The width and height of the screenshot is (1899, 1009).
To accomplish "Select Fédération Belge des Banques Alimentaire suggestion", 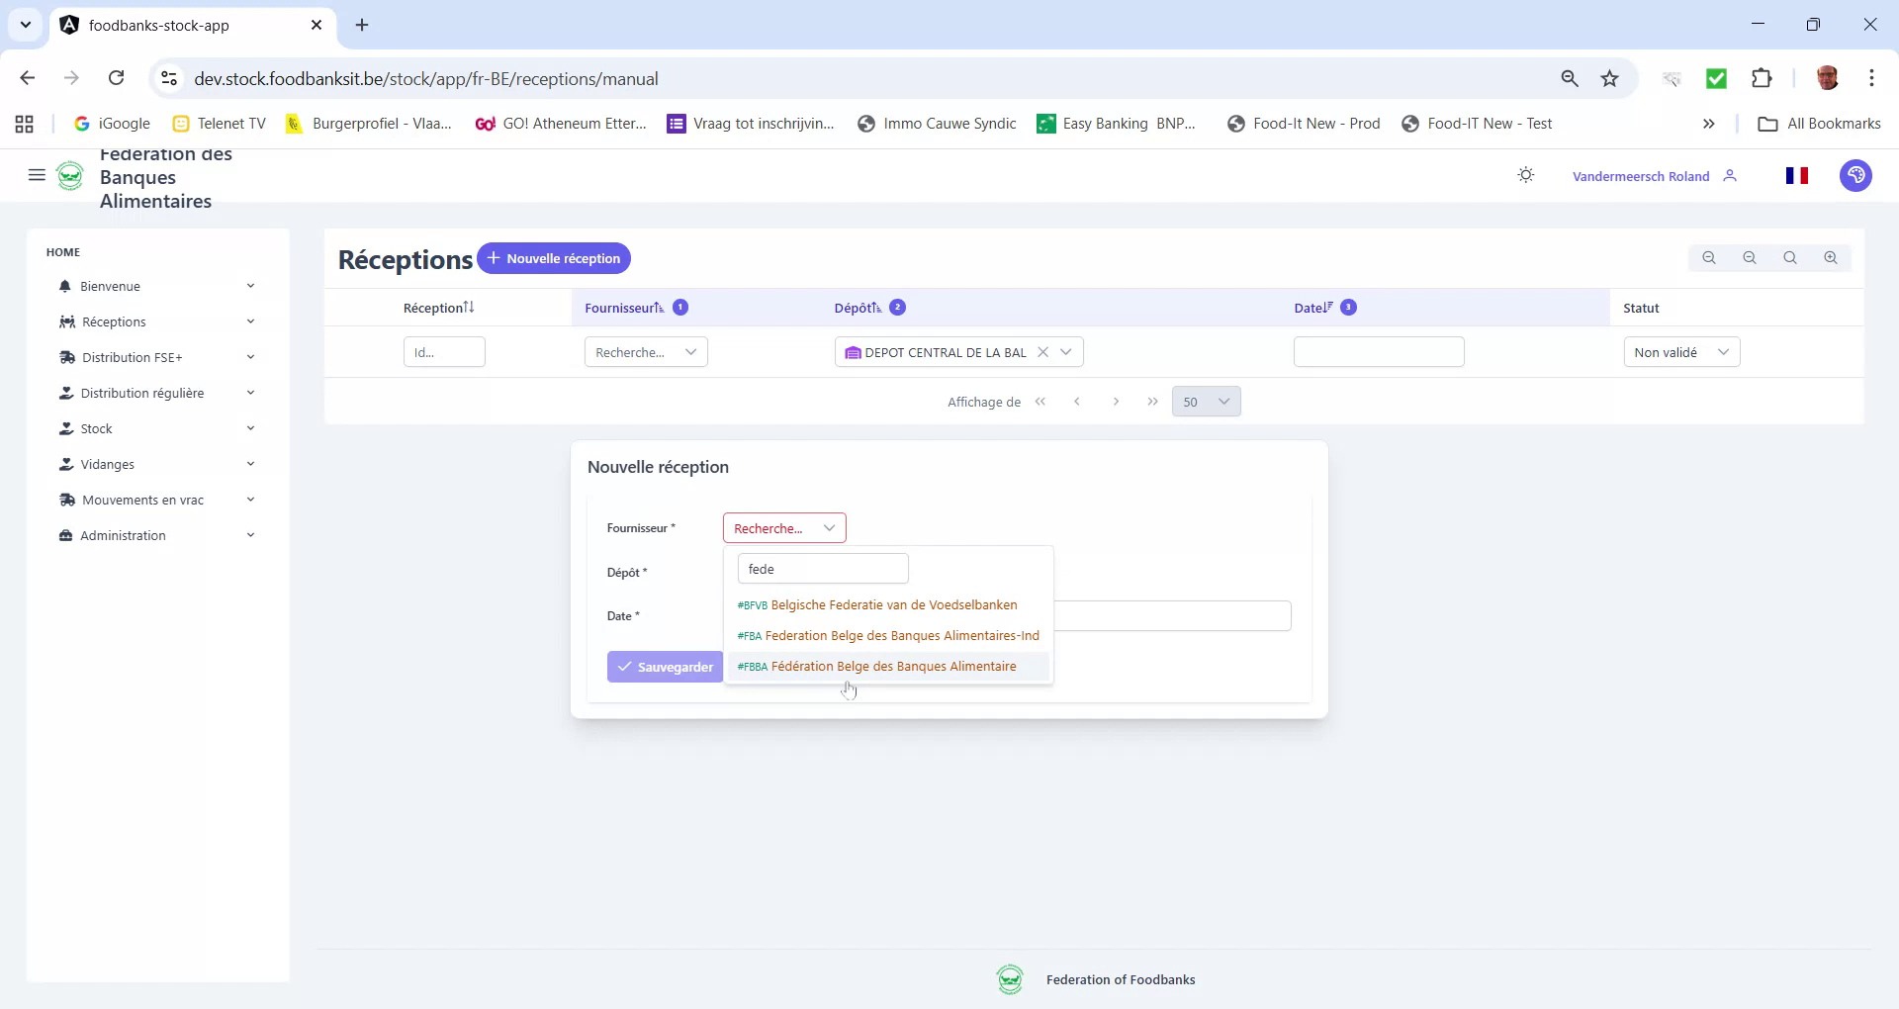I will click(877, 666).
